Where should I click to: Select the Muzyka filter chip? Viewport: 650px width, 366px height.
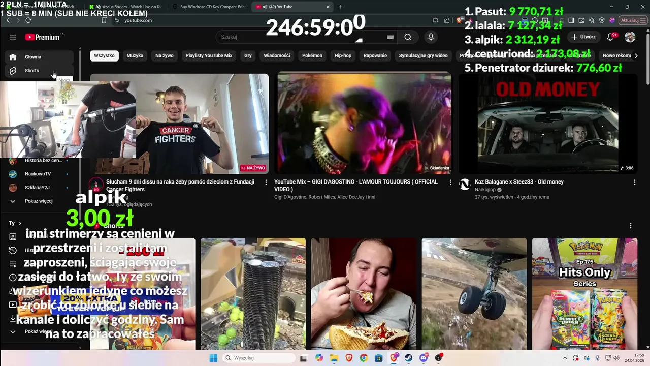pos(135,55)
